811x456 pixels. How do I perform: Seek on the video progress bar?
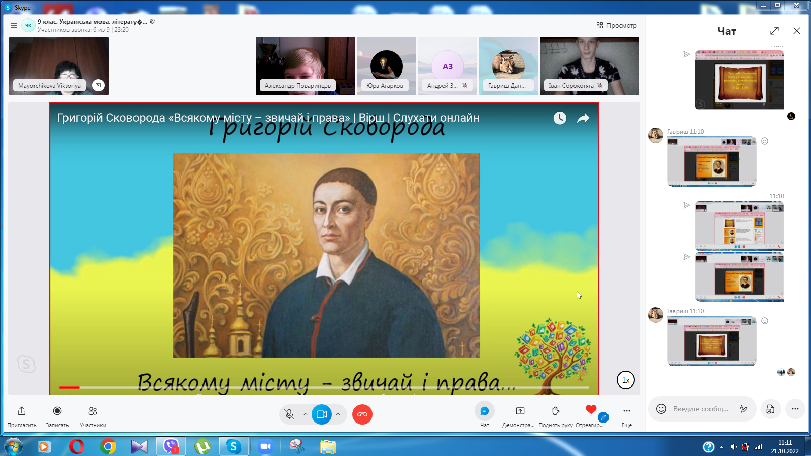324,387
